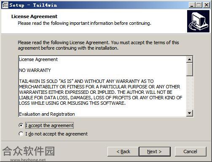
Task: Click the "I accept the agreement" label text
Action: pos(49,125)
